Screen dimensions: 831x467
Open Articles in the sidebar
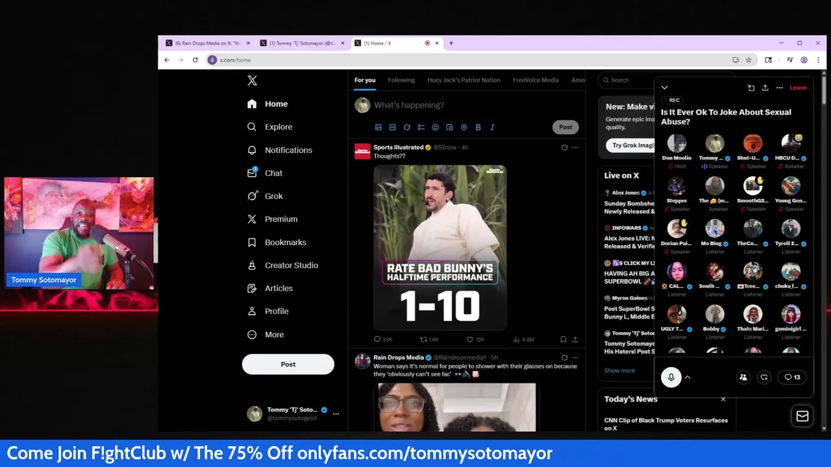[x=269, y=288]
